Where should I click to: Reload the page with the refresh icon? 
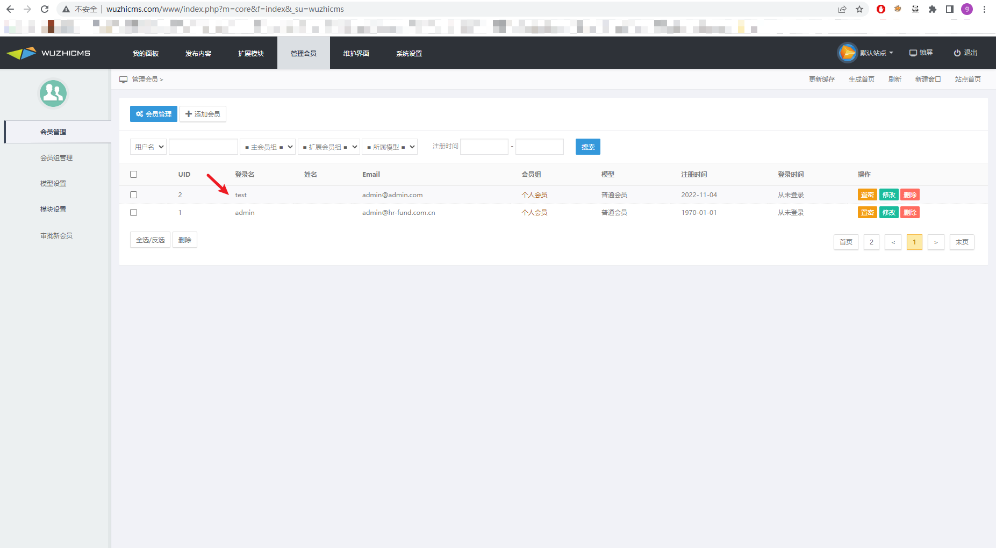(45, 9)
